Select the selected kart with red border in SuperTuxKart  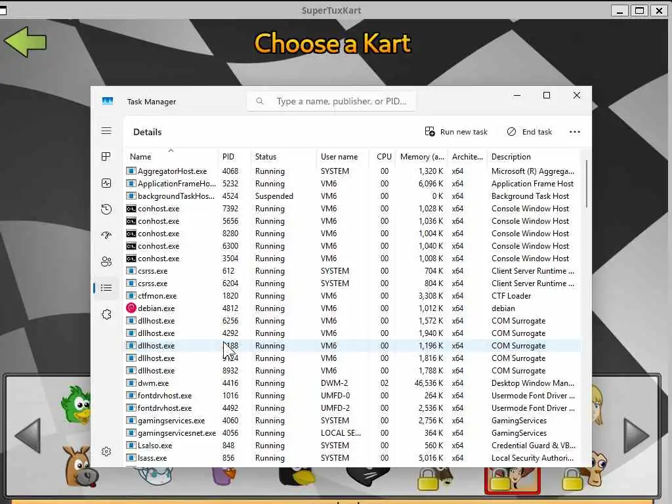(512, 480)
